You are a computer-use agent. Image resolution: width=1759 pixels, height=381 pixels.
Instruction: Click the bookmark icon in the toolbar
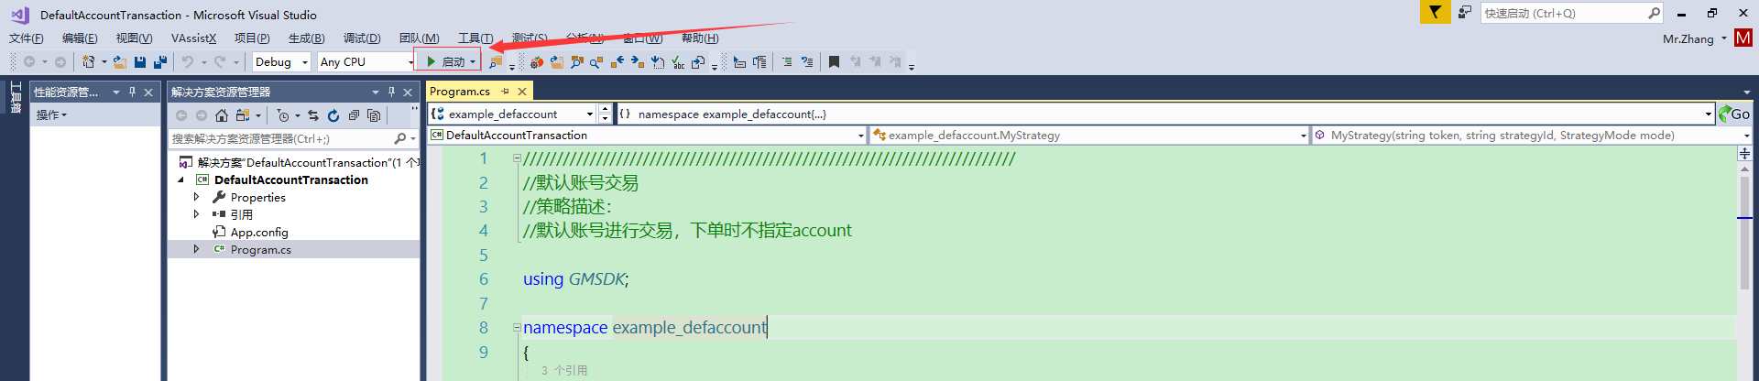point(834,62)
